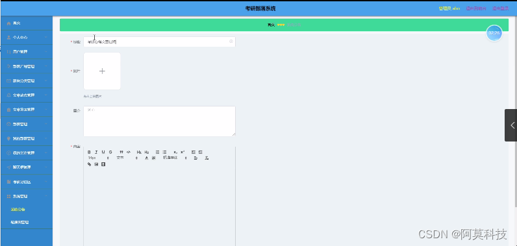
Task: Clear text formatting in the editor
Action: [x=207, y=158]
